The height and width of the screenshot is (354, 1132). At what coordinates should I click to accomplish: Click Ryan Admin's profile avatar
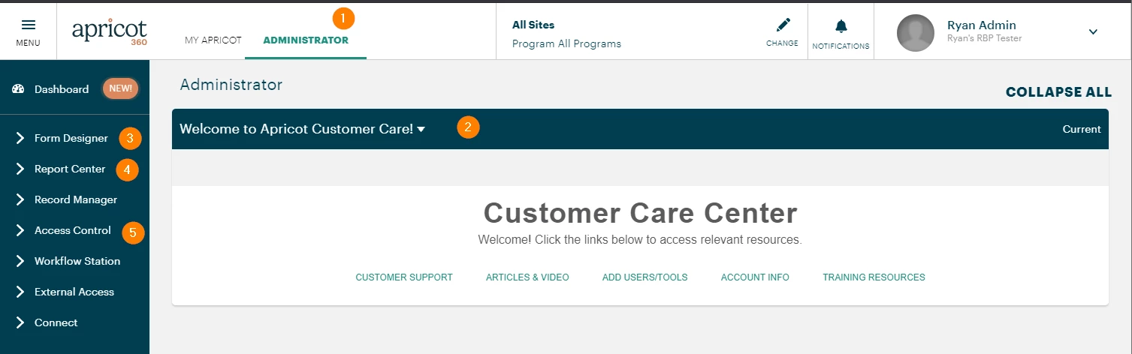click(x=916, y=33)
